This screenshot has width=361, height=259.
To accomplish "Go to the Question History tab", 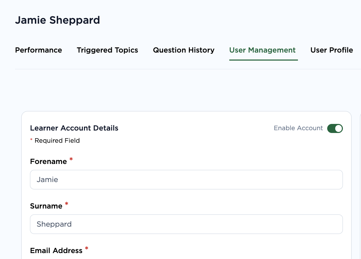I will tap(184, 50).
